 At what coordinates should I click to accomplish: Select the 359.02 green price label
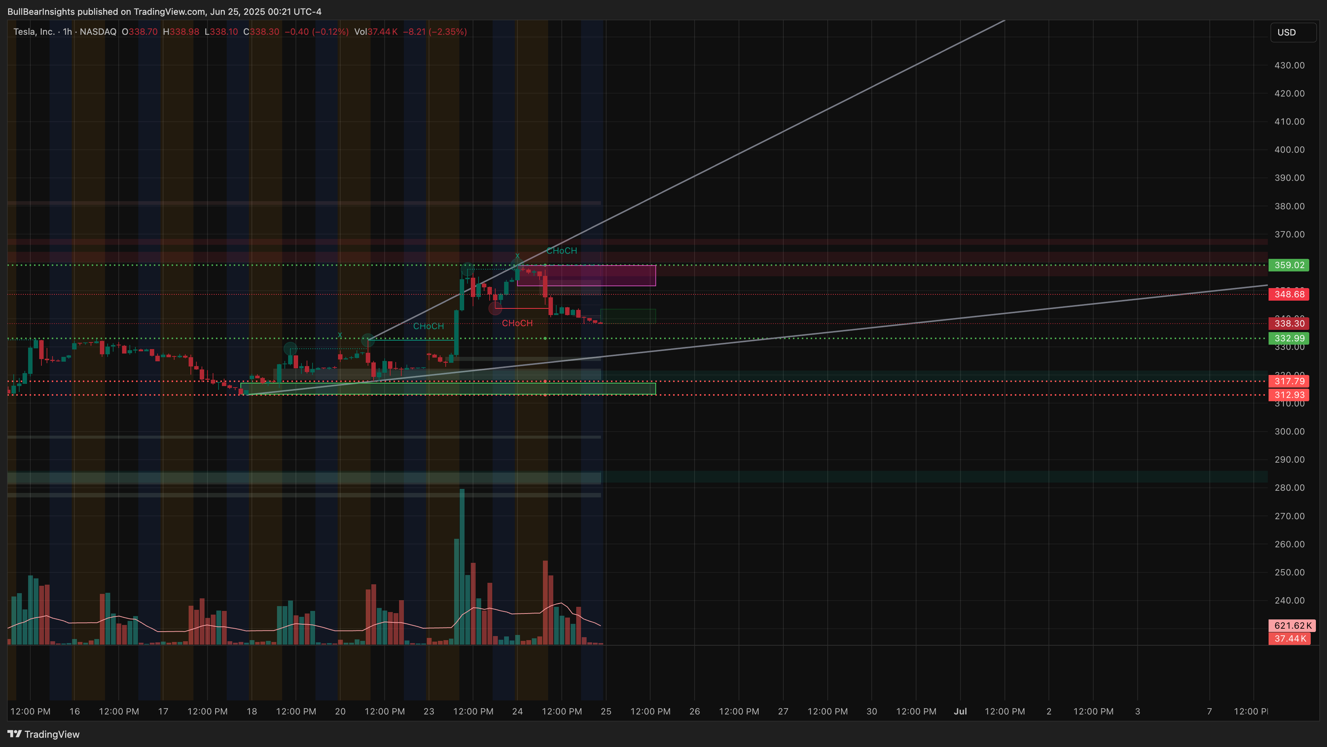pos(1289,265)
